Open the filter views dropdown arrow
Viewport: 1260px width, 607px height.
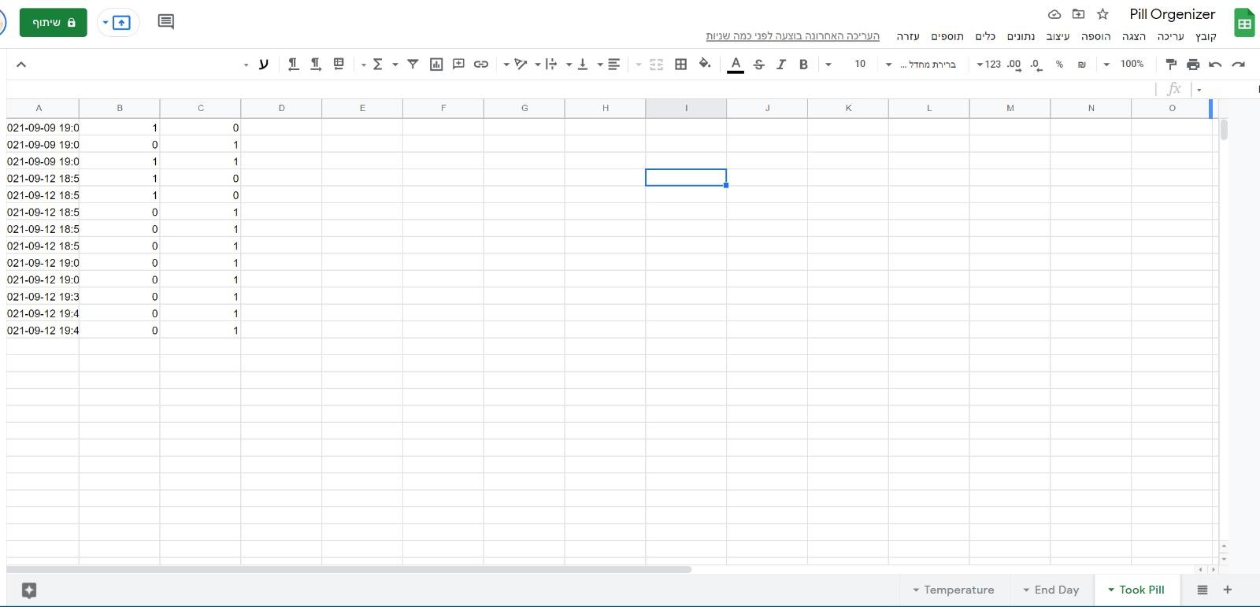coord(395,65)
